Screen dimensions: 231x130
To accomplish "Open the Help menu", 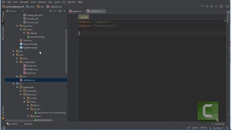I will click(x=80, y=2).
